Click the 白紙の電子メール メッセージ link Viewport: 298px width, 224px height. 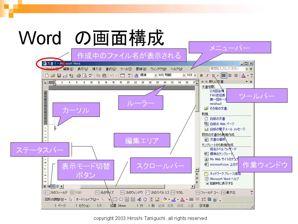(x=228, y=129)
